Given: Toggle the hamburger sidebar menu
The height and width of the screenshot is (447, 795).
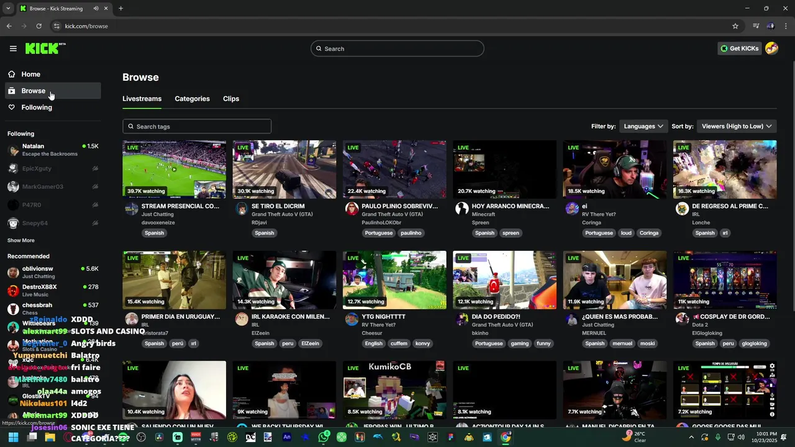Looking at the screenshot, I should 13,48.
